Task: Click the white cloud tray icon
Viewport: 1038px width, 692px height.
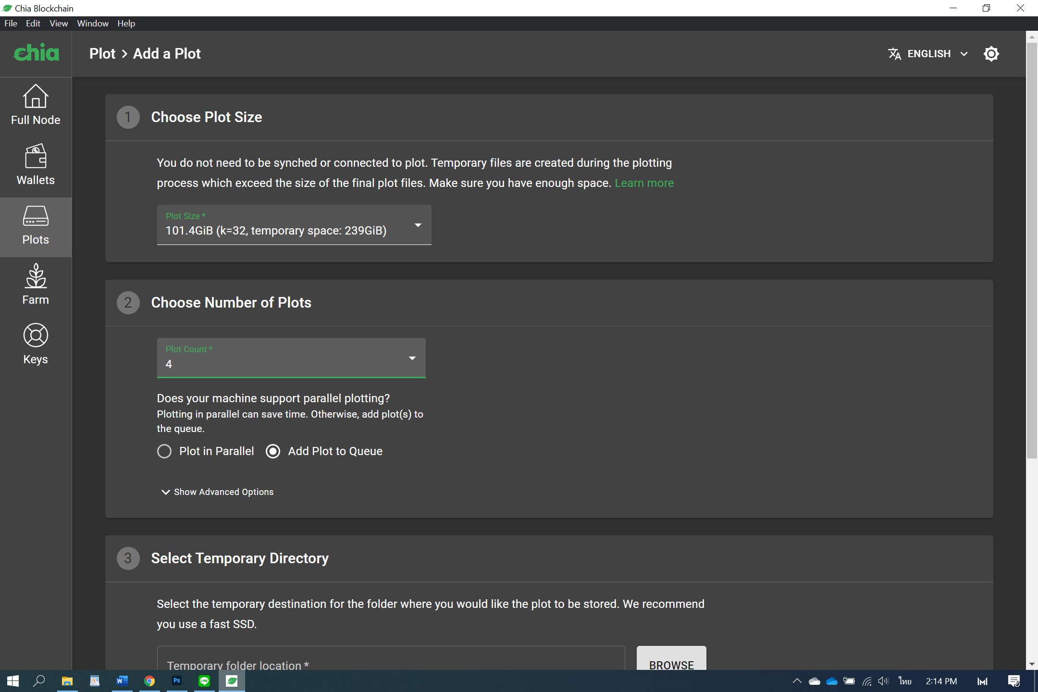Action: coord(815,681)
